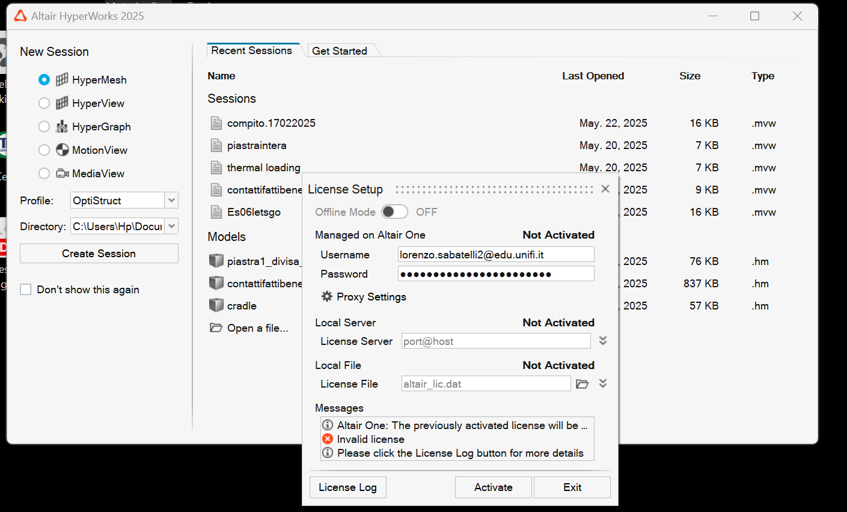Open Proxy Settings link
Screen dimensions: 847x512
tap(371, 297)
